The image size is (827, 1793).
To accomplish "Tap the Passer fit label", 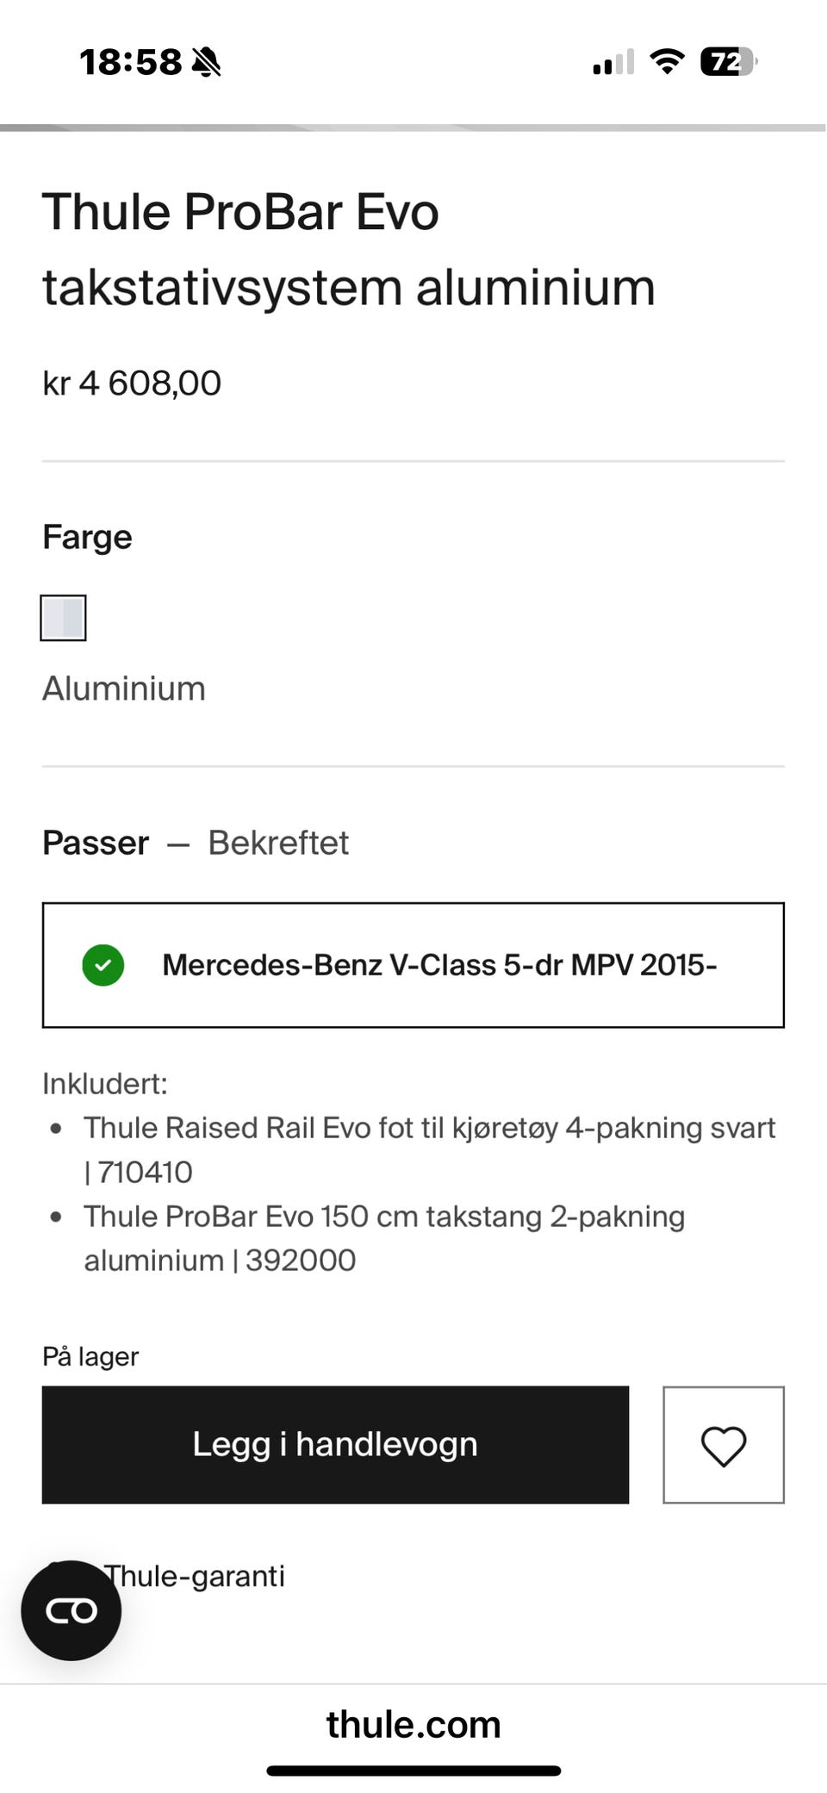I will (x=96, y=843).
